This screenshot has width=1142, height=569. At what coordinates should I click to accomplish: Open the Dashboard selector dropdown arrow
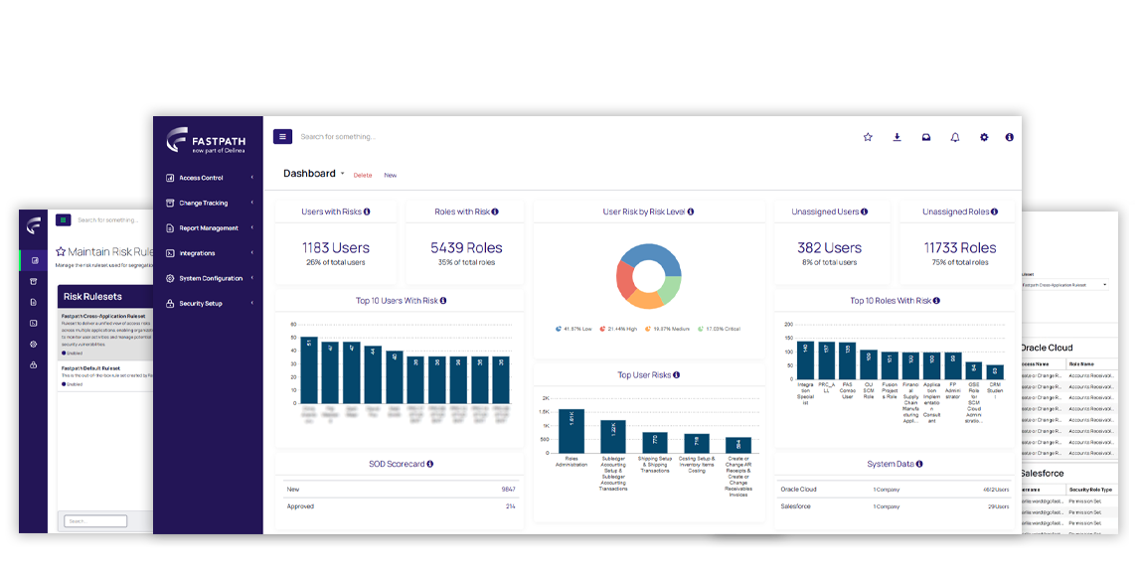click(x=342, y=174)
